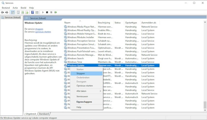The image size is (207, 120).
Task: Select the Windows Presentation Fou... service
Action: [x=81, y=48]
